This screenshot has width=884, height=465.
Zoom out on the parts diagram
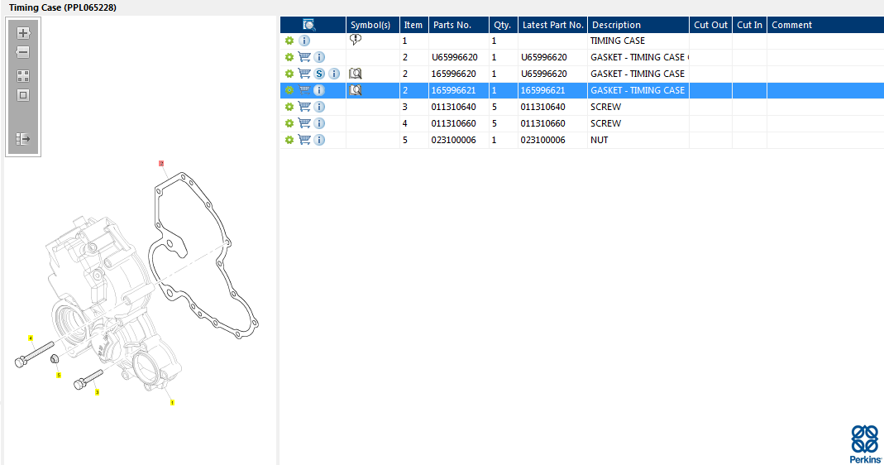click(23, 52)
